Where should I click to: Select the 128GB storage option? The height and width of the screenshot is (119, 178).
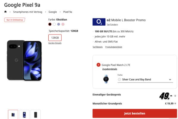pyautogui.click(x=55, y=38)
